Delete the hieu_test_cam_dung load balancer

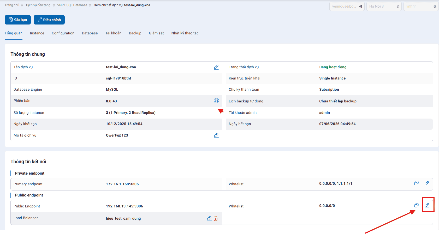pyautogui.click(x=216, y=218)
